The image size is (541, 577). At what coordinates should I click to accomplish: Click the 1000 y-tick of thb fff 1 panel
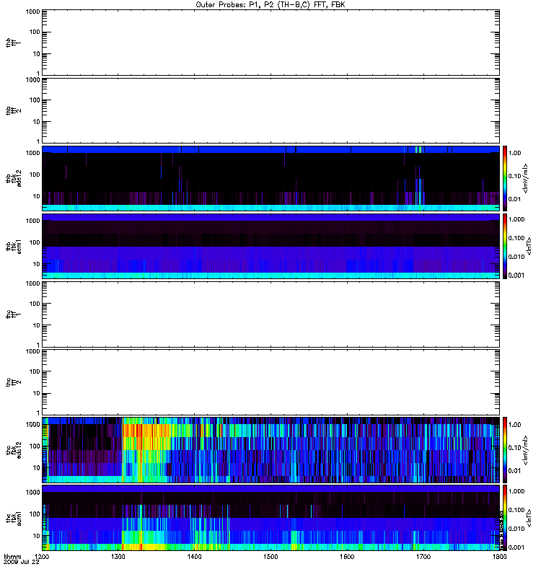pyautogui.click(x=32, y=12)
